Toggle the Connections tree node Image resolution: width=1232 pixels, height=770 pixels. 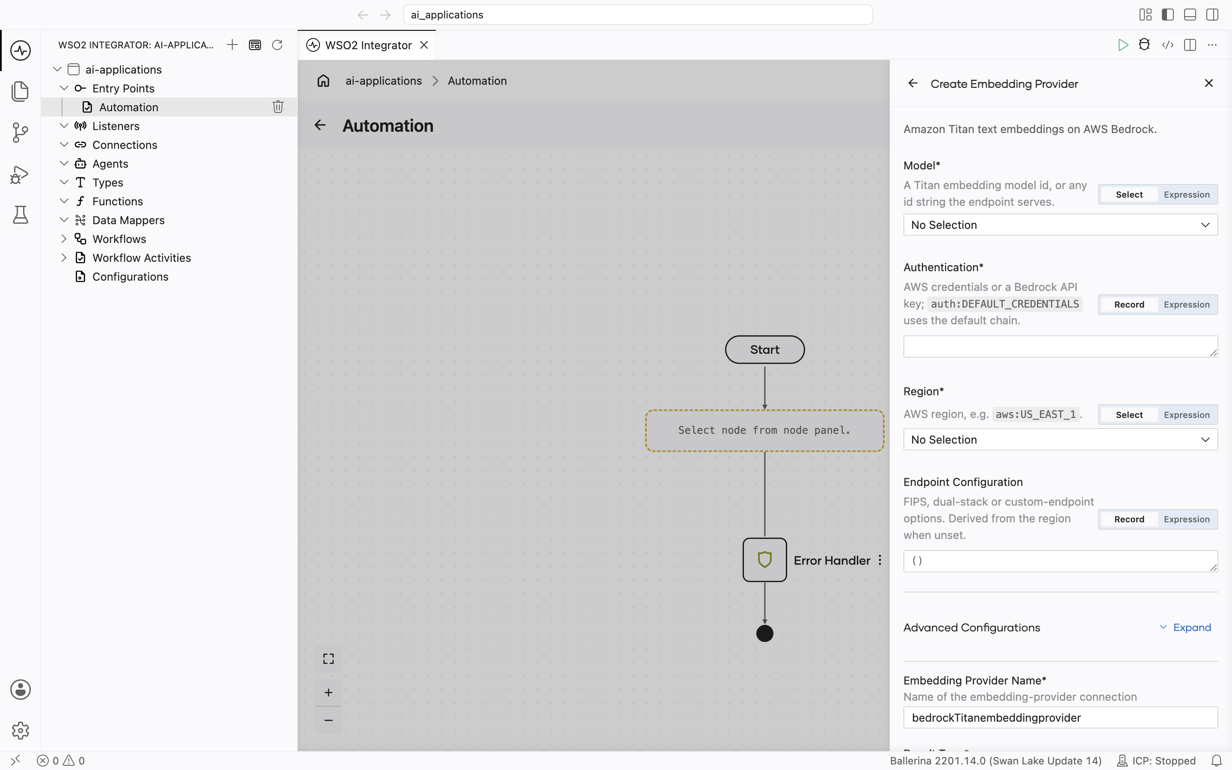[64, 145]
